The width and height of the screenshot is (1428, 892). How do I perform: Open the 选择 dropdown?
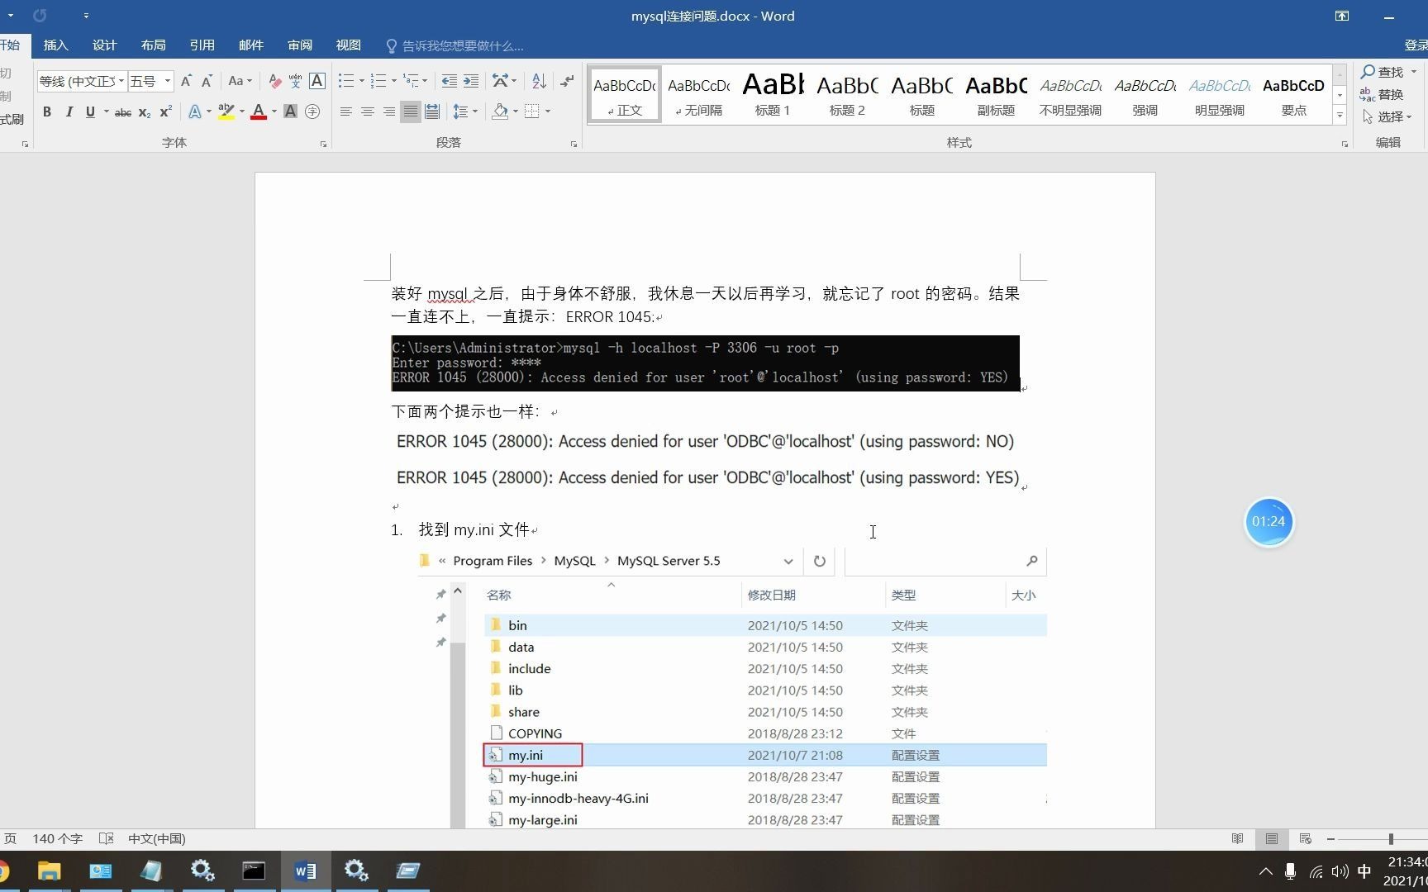click(1388, 116)
